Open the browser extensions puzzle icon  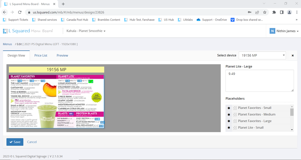274,12
